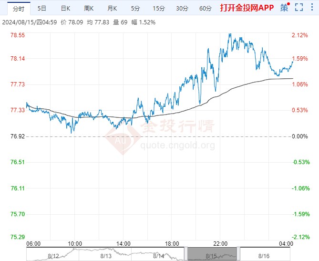Jump to 8/16 in the timeline navigator
The height and width of the screenshot is (261, 319).
(x=265, y=256)
